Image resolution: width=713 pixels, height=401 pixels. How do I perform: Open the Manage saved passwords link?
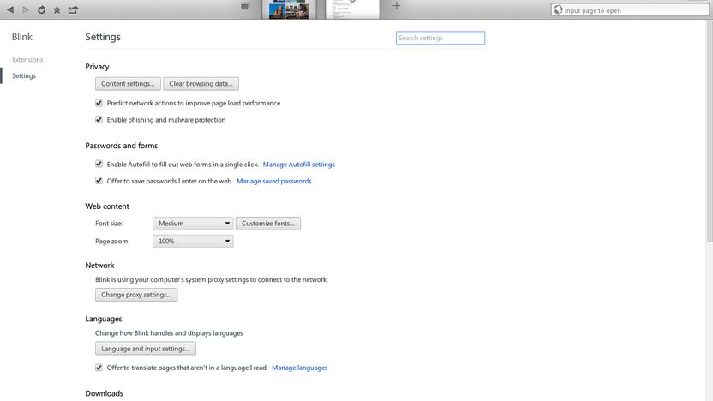(274, 181)
